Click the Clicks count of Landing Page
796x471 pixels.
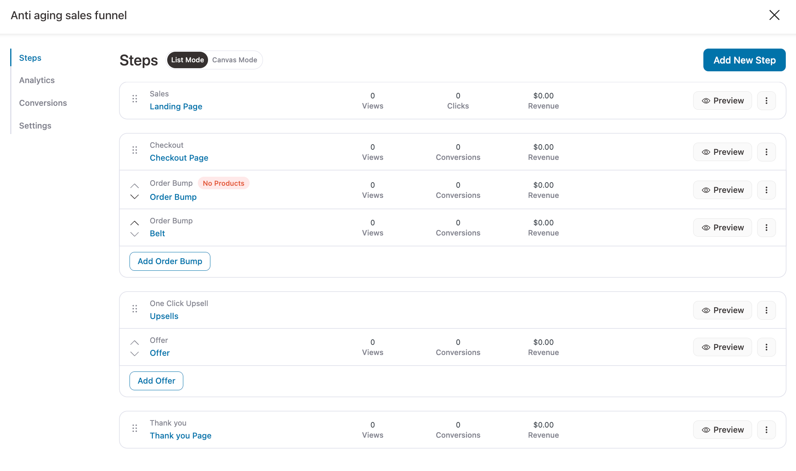458,96
